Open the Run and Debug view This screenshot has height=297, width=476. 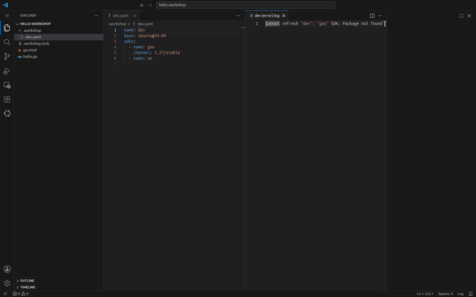[7, 71]
